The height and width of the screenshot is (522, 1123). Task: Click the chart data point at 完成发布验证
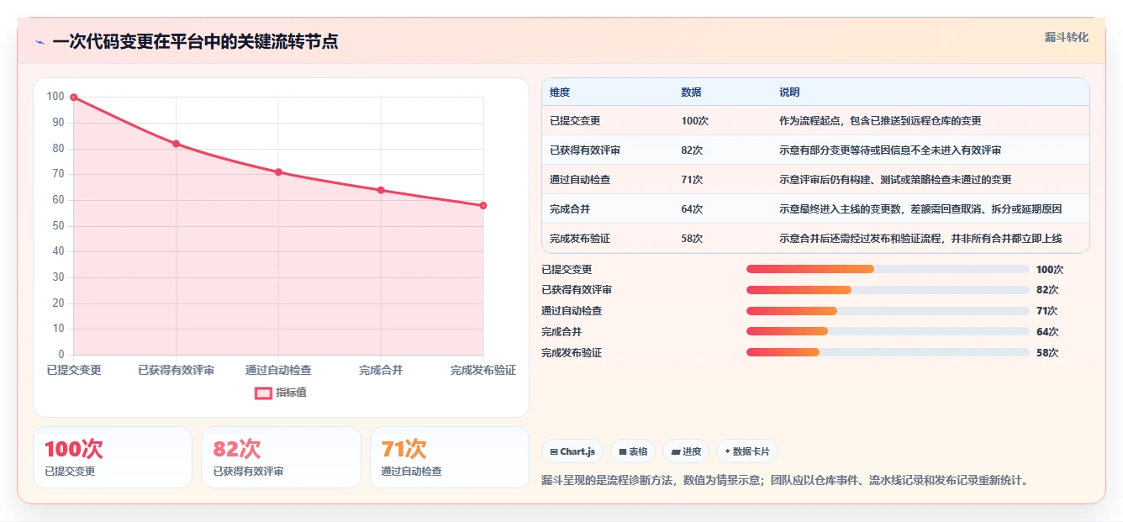coord(483,206)
